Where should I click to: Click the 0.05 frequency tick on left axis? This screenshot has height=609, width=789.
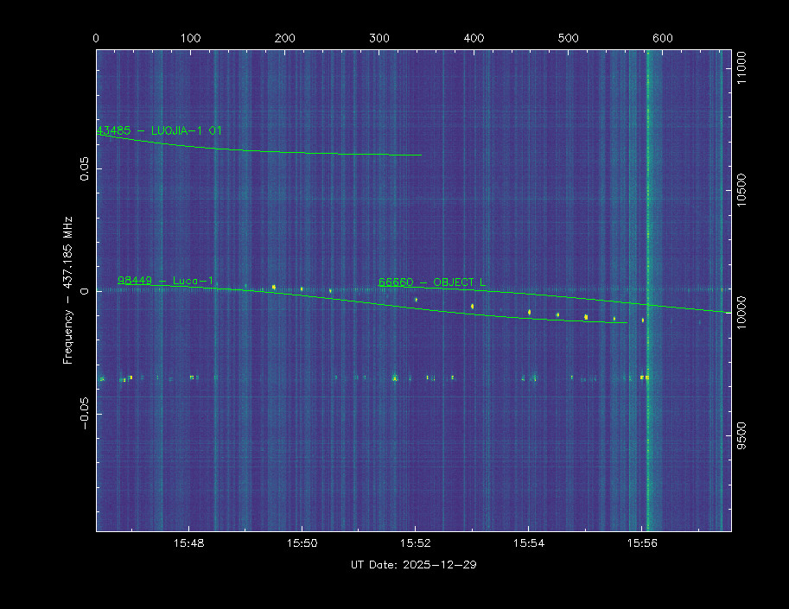85,168
